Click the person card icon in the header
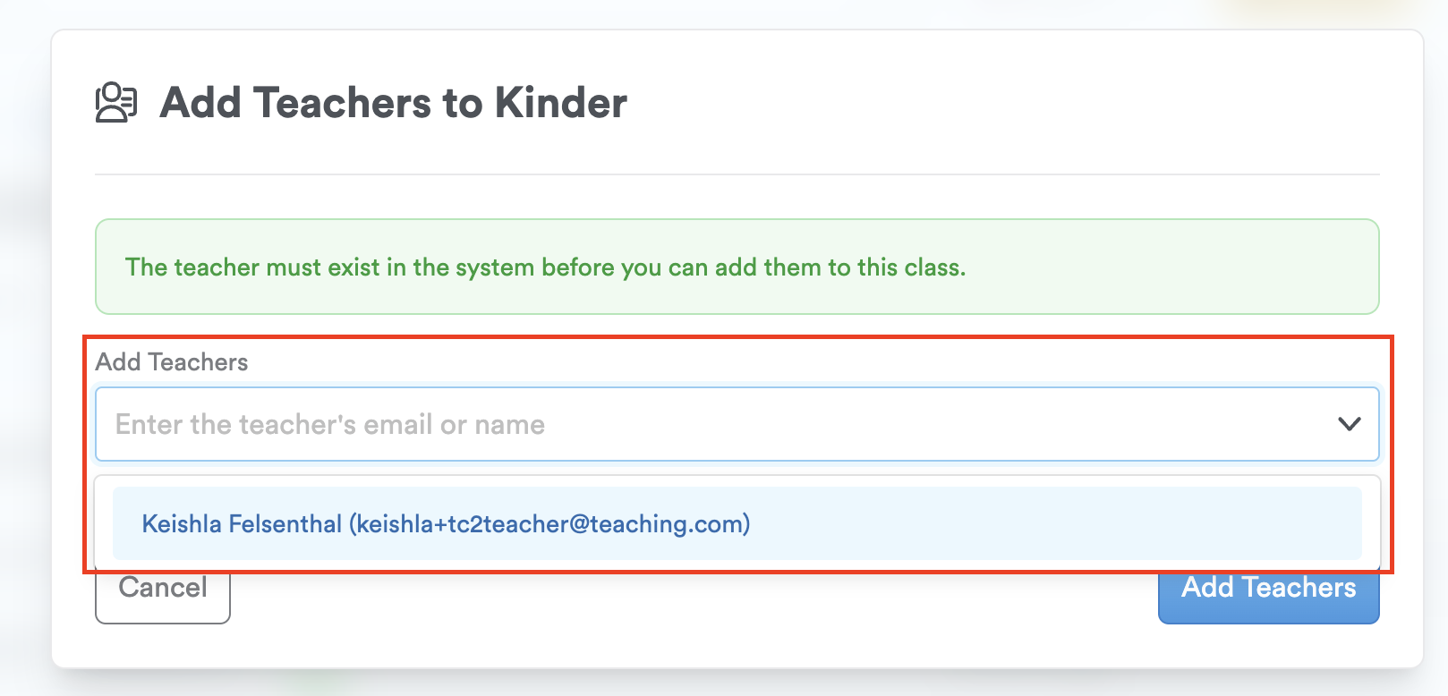Screen dimensions: 1448x696 116,102
